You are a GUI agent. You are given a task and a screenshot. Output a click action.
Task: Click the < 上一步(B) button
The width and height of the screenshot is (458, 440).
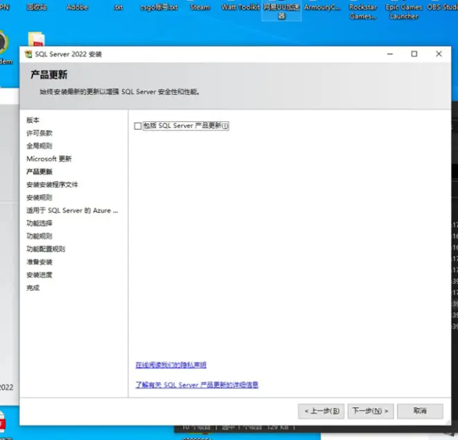321,411
